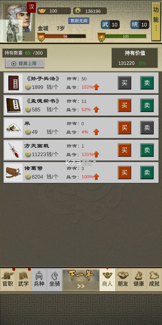Select the rice (米) item icon
162x325 pixels.
[13, 128]
